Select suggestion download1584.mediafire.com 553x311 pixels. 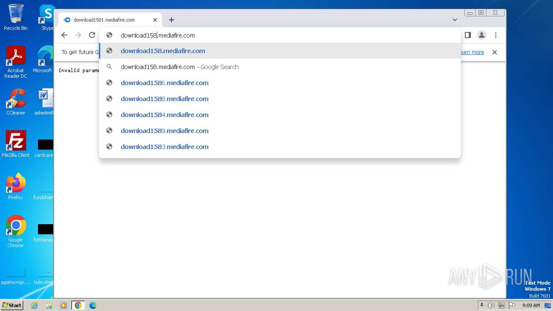click(x=280, y=115)
